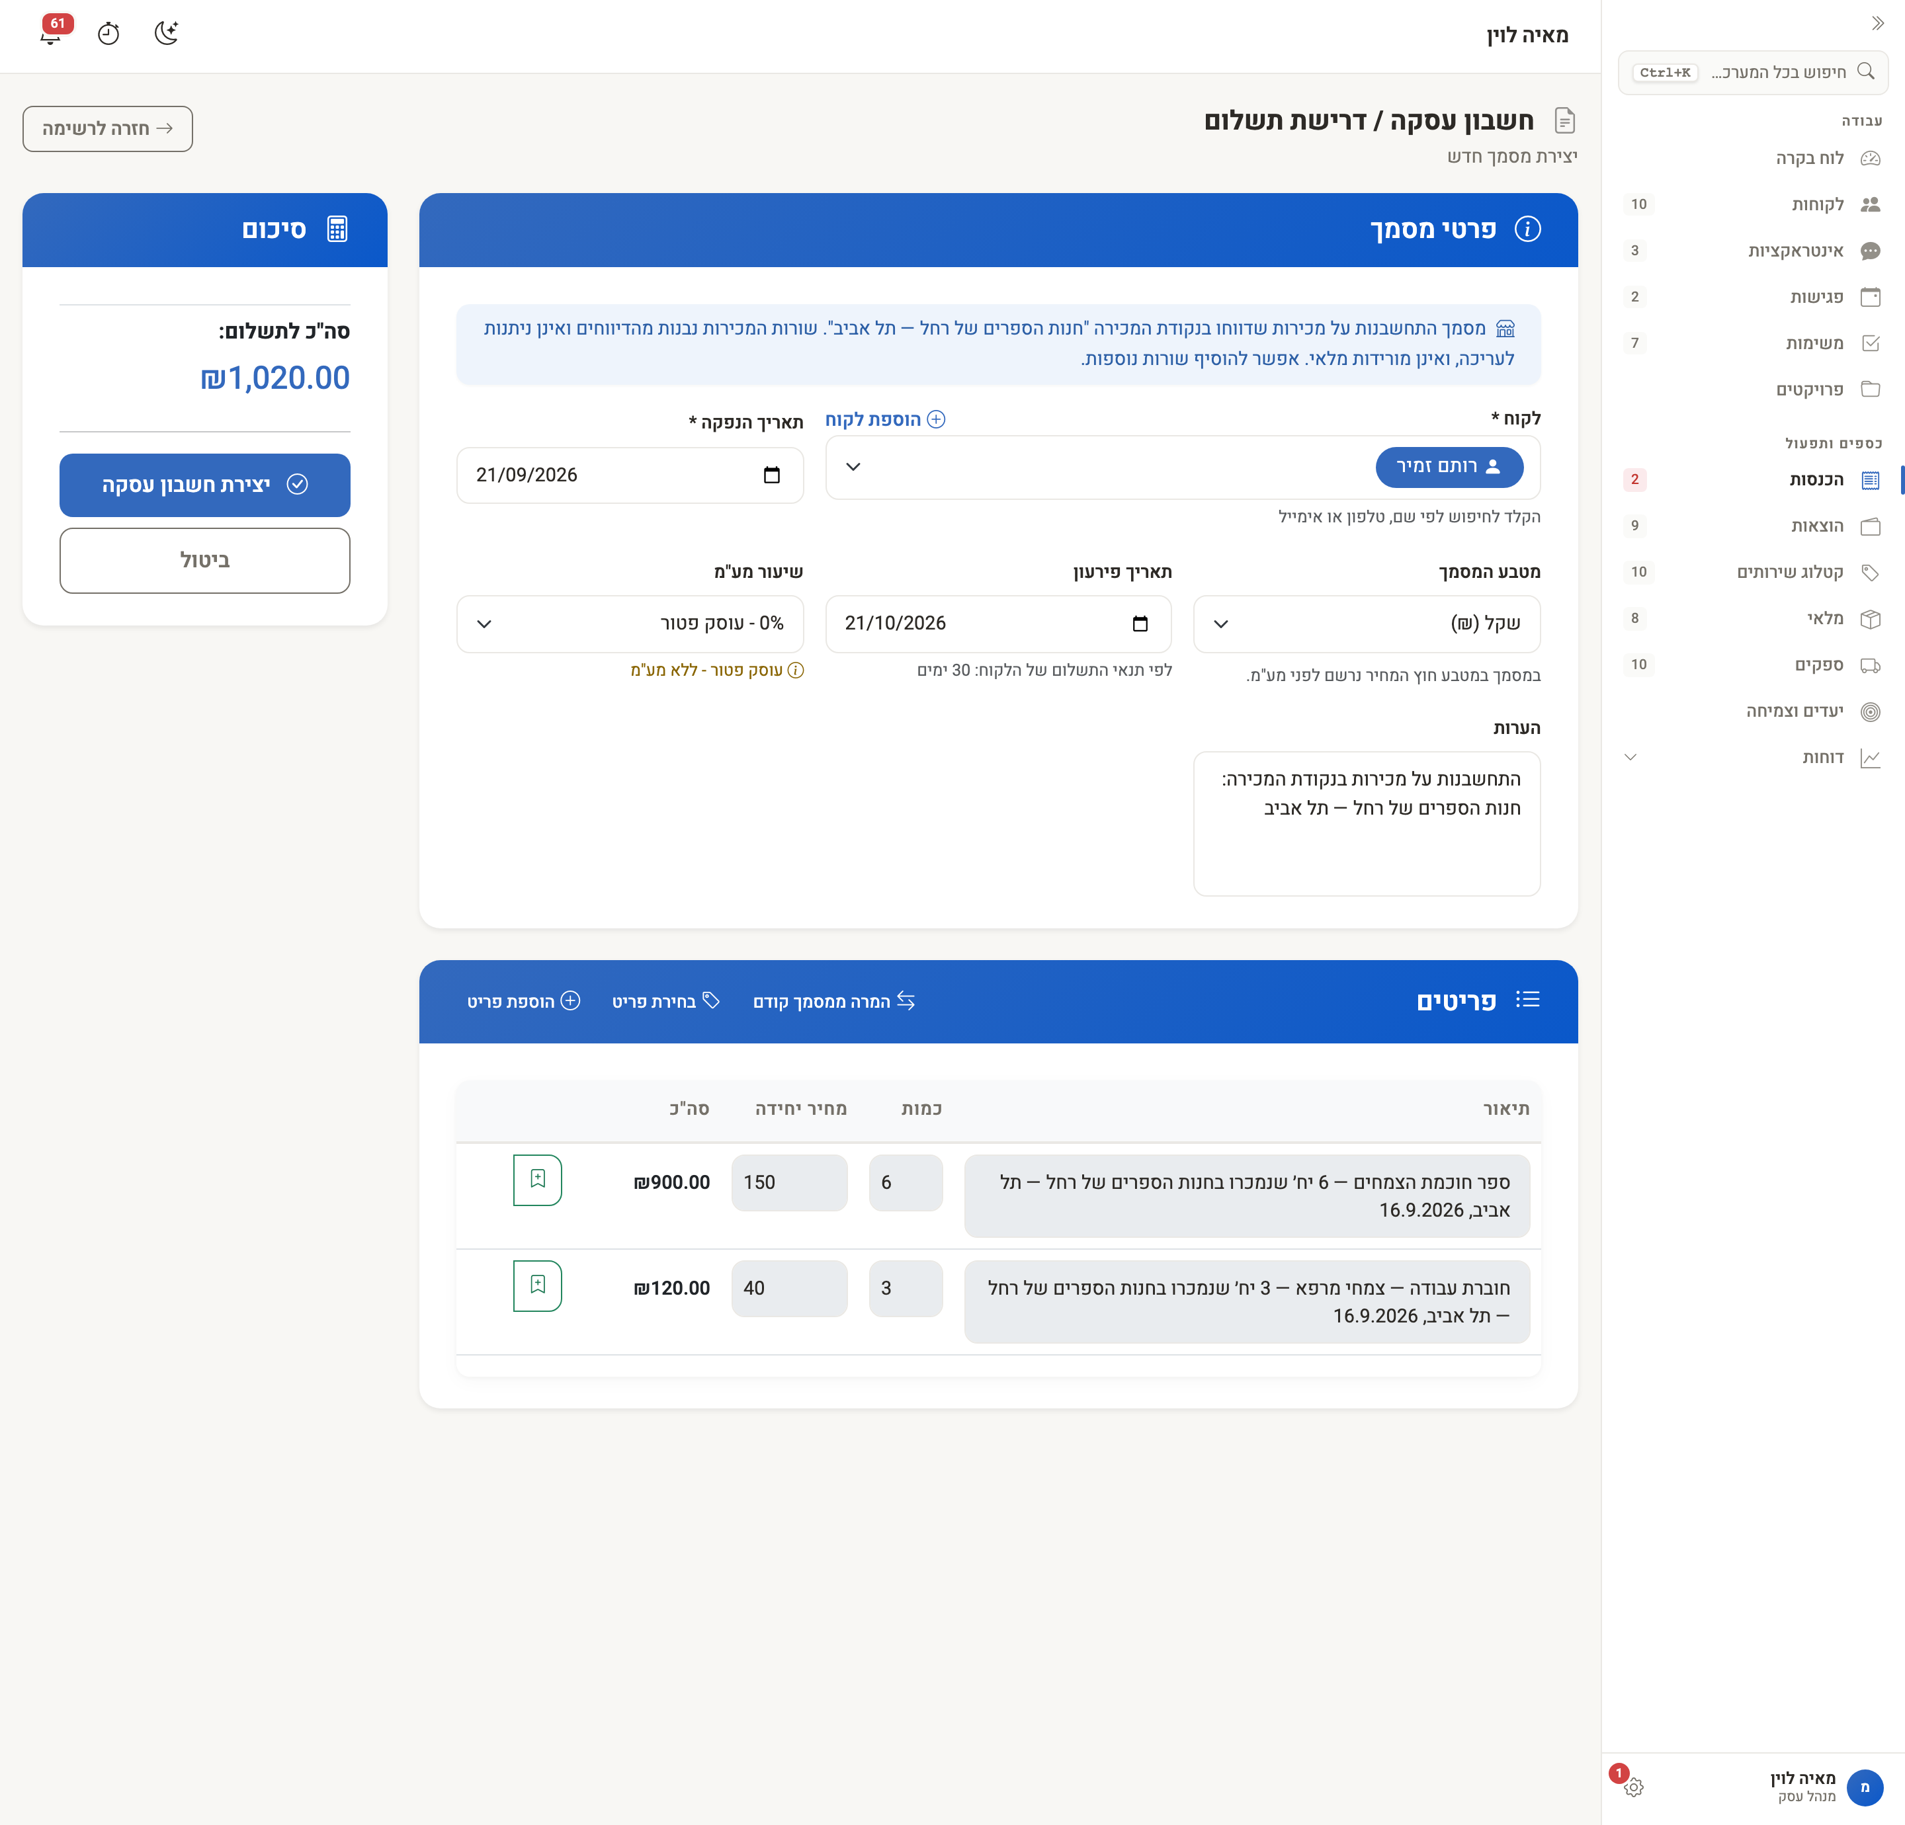Collapse the sidebar using double chevron
1905x1825 pixels.
(x=1877, y=23)
